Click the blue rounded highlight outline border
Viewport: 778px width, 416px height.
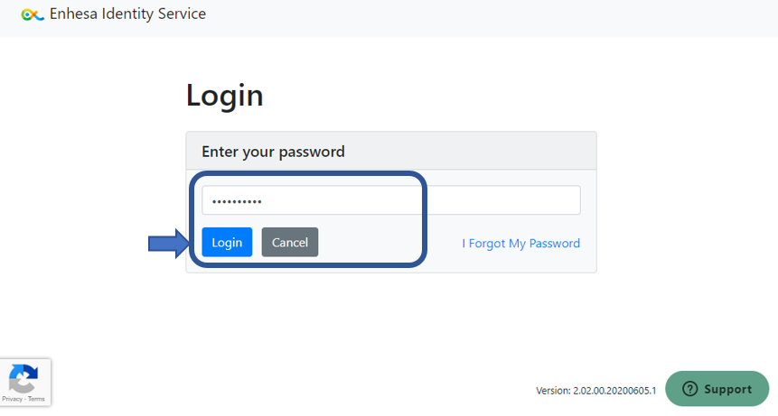coord(425,219)
